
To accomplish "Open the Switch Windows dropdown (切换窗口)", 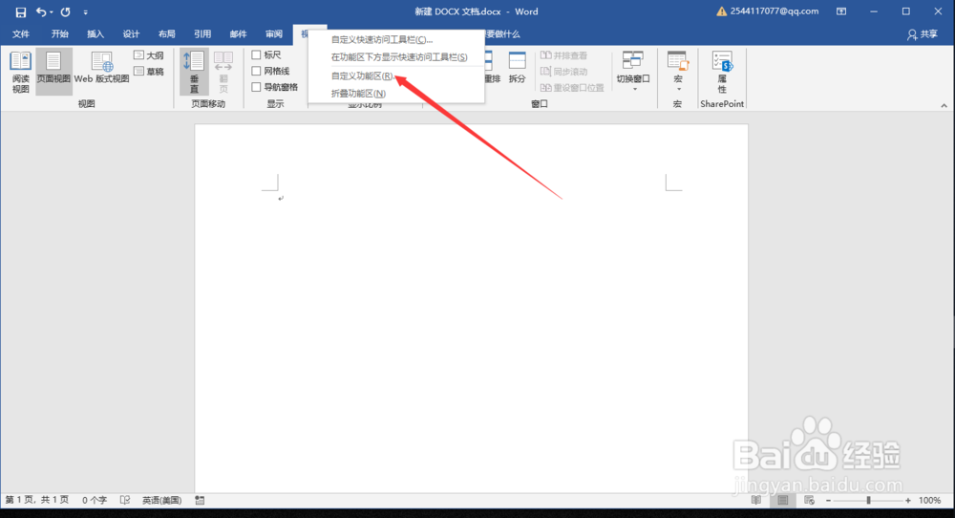I will (633, 71).
